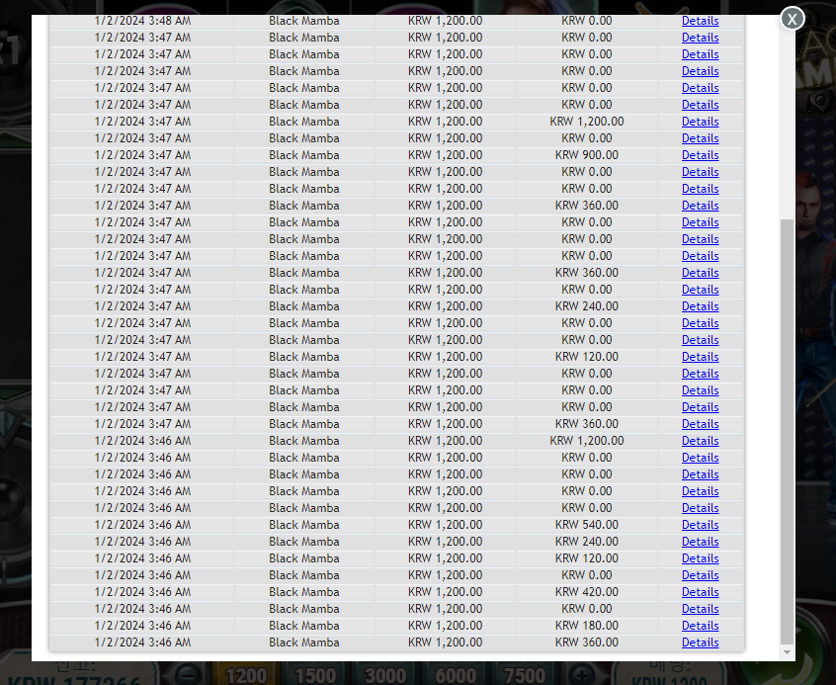Select the KRW 180.00 win amount cell
This screenshot has height=685, width=836.
[x=586, y=626]
